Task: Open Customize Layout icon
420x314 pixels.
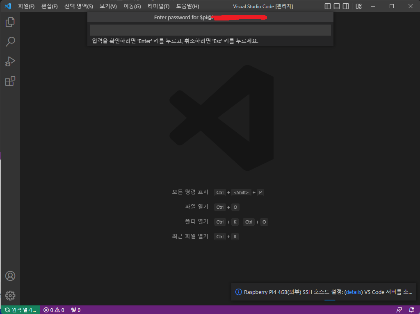Action: [358, 6]
